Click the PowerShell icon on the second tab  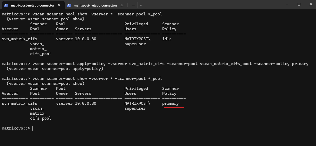coord(69,5)
